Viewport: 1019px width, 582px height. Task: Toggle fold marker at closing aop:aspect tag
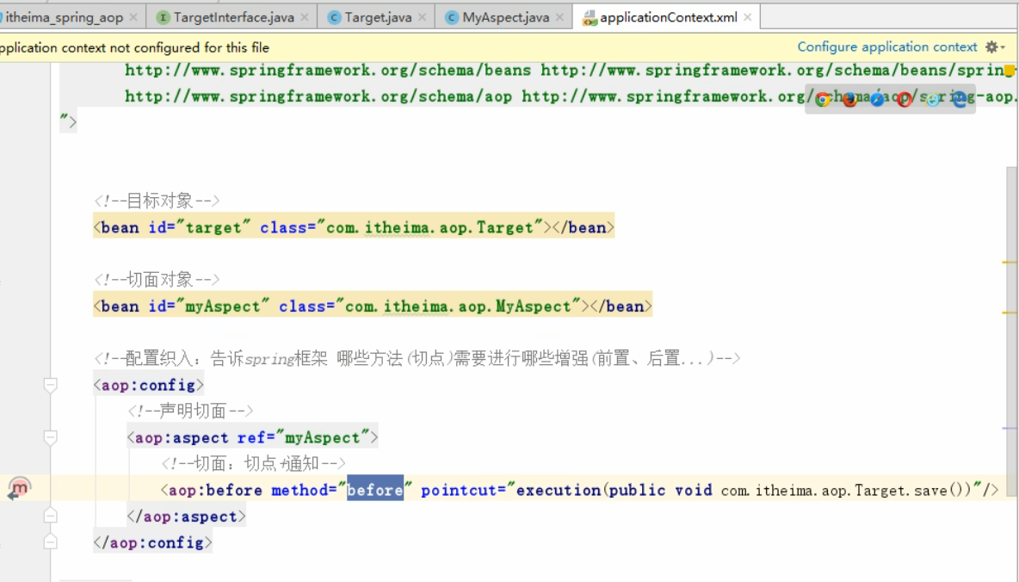pos(50,517)
